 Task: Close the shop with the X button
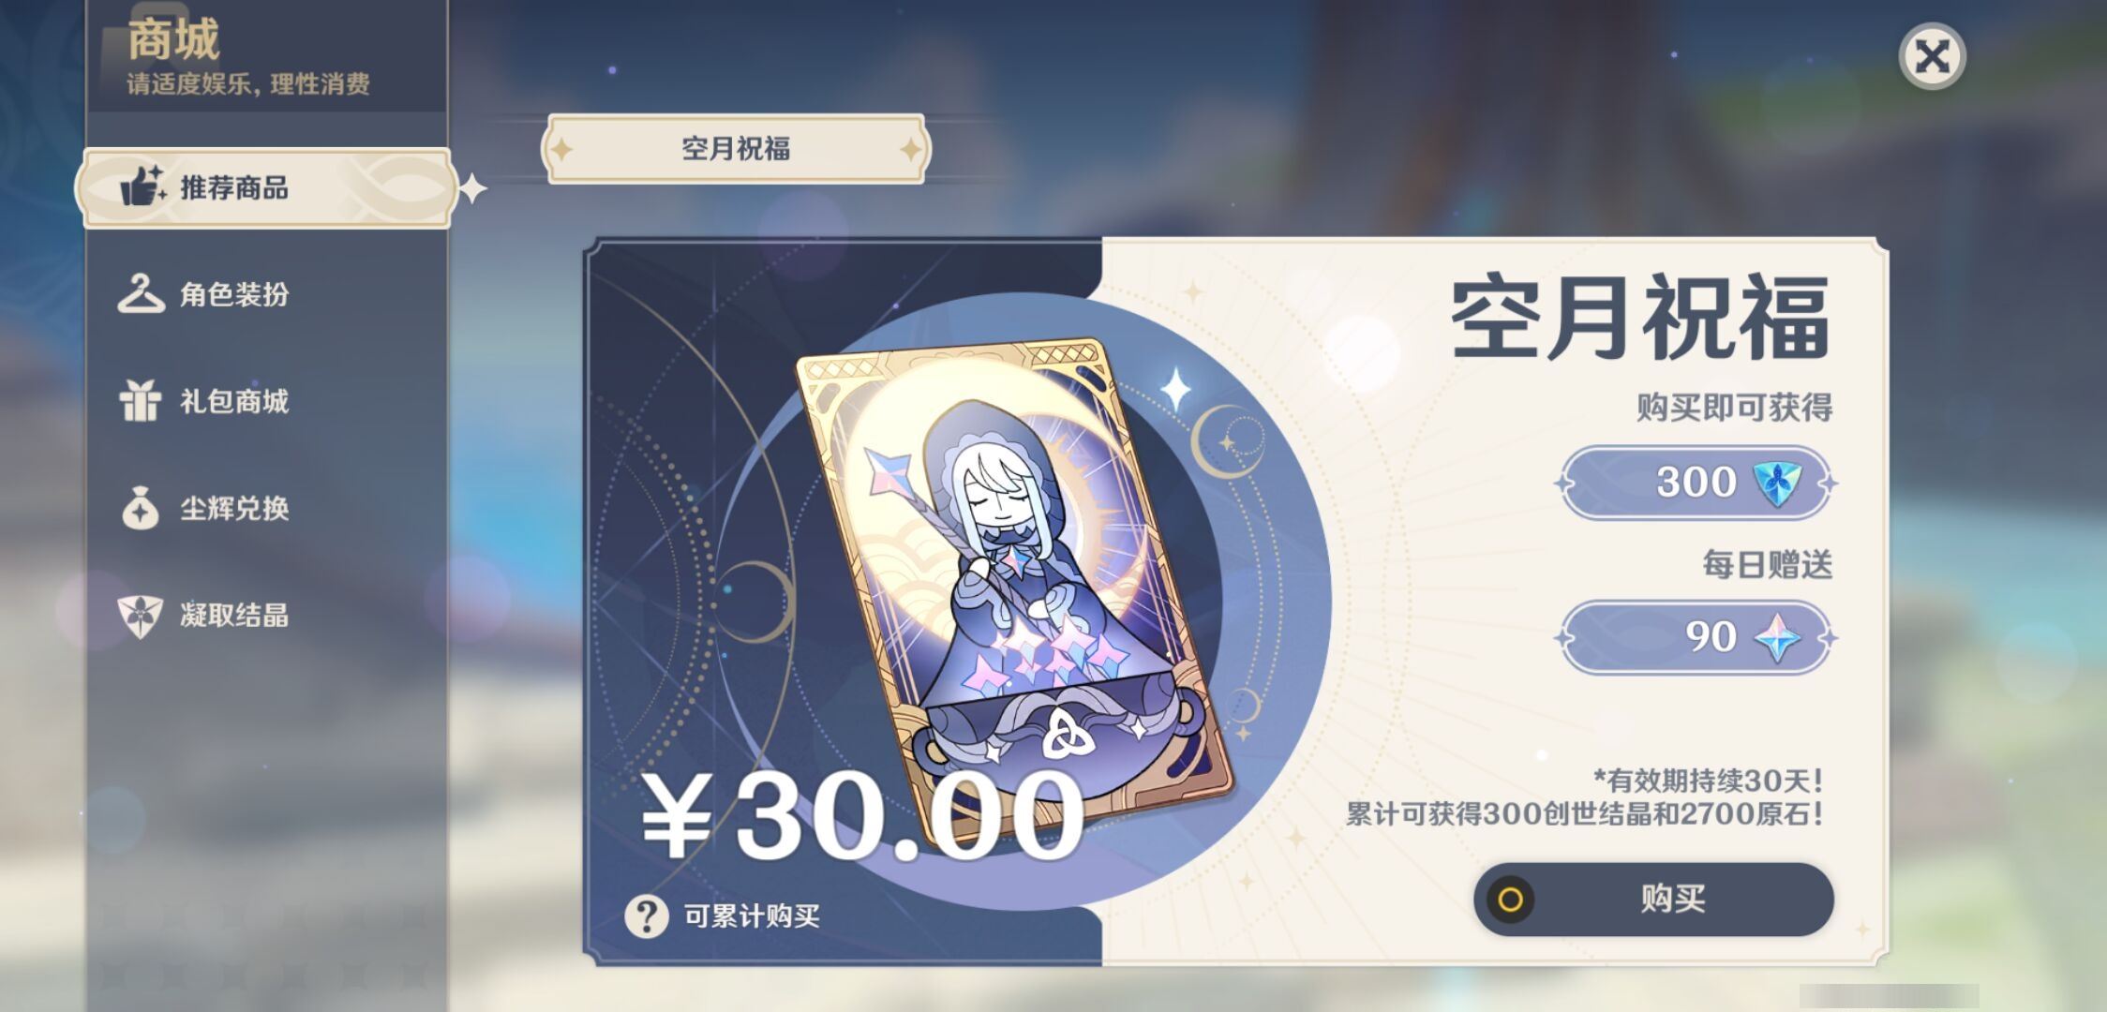coord(1932,56)
